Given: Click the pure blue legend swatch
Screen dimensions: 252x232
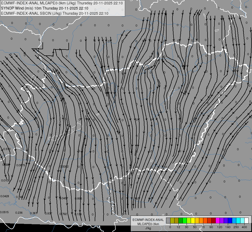Looking at the screenshot, I should tap(230, 220).
